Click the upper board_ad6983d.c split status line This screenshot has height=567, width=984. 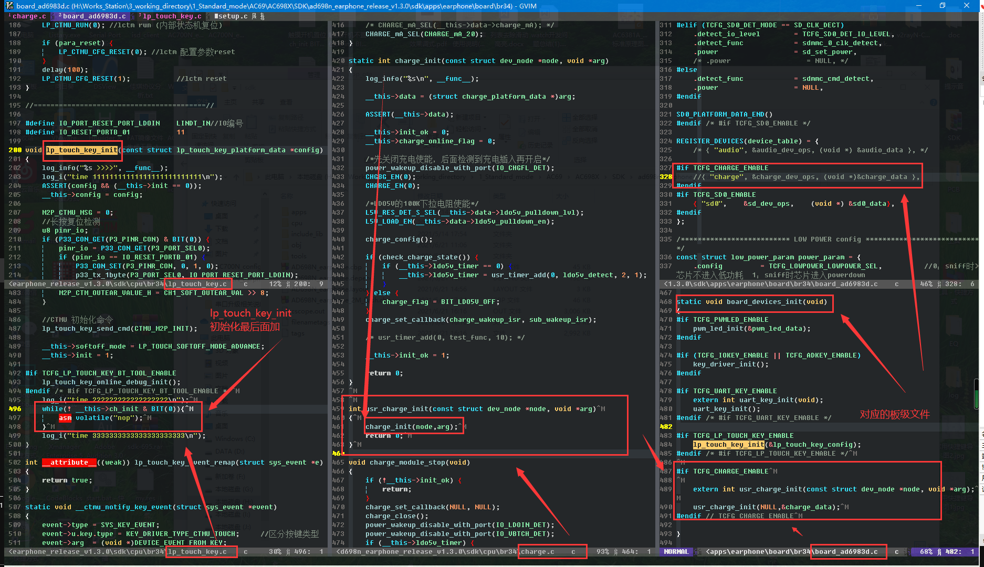[819, 284]
